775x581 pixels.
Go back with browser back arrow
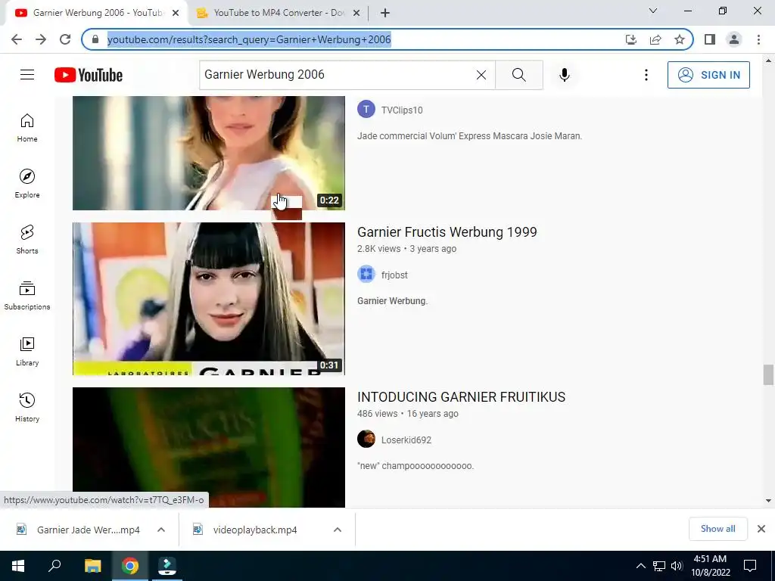tap(17, 39)
